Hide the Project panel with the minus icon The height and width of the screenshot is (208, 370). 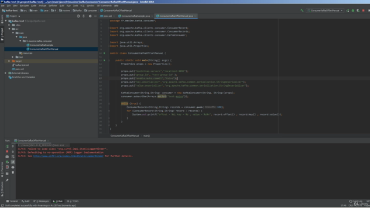coord(95,16)
